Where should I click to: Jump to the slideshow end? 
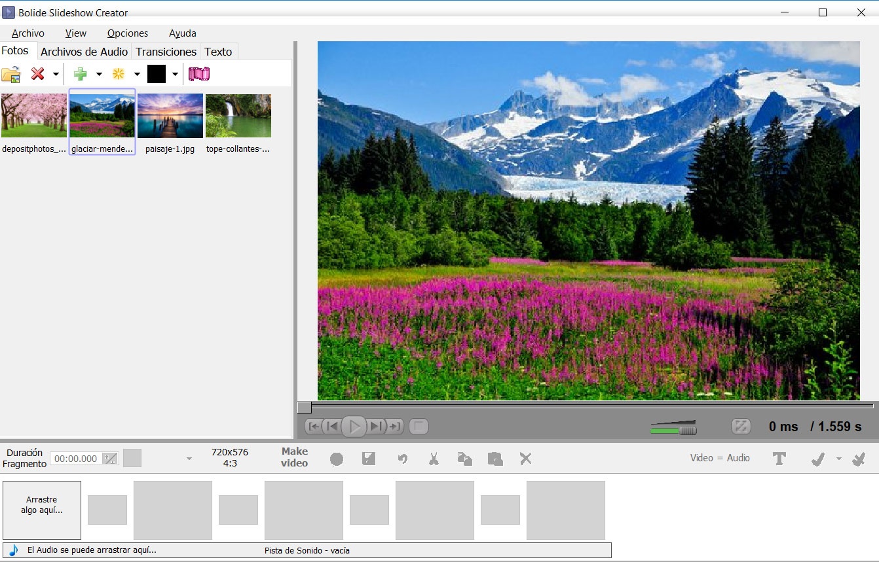[x=394, y=427]
